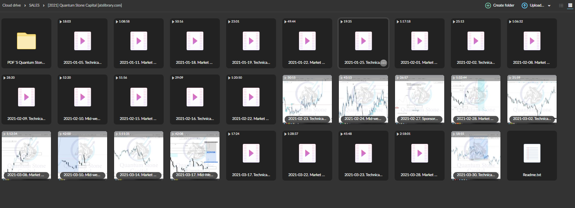Image resolution: width=575 pixels, height=208 pixels.
Task: Expand the Upload dropdown arrow
Action: point(549,6)
